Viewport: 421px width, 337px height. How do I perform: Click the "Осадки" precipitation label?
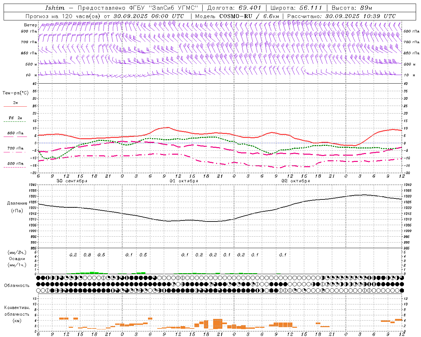pyautogui.click(x=17, y=259)
